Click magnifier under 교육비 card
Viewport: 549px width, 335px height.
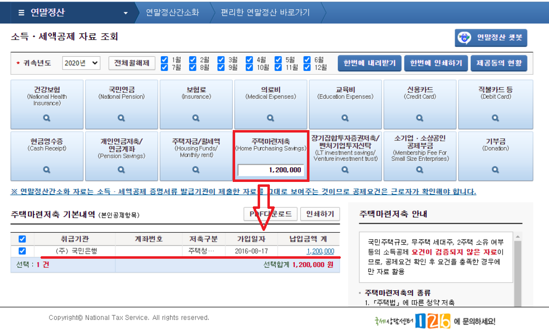(x=345, y=118)
